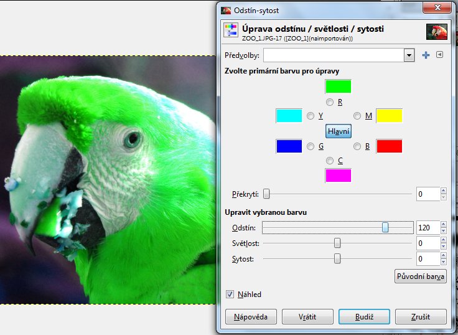Click the Sytost saturation slider handle
458x335 pixels.
coord(337,258)
